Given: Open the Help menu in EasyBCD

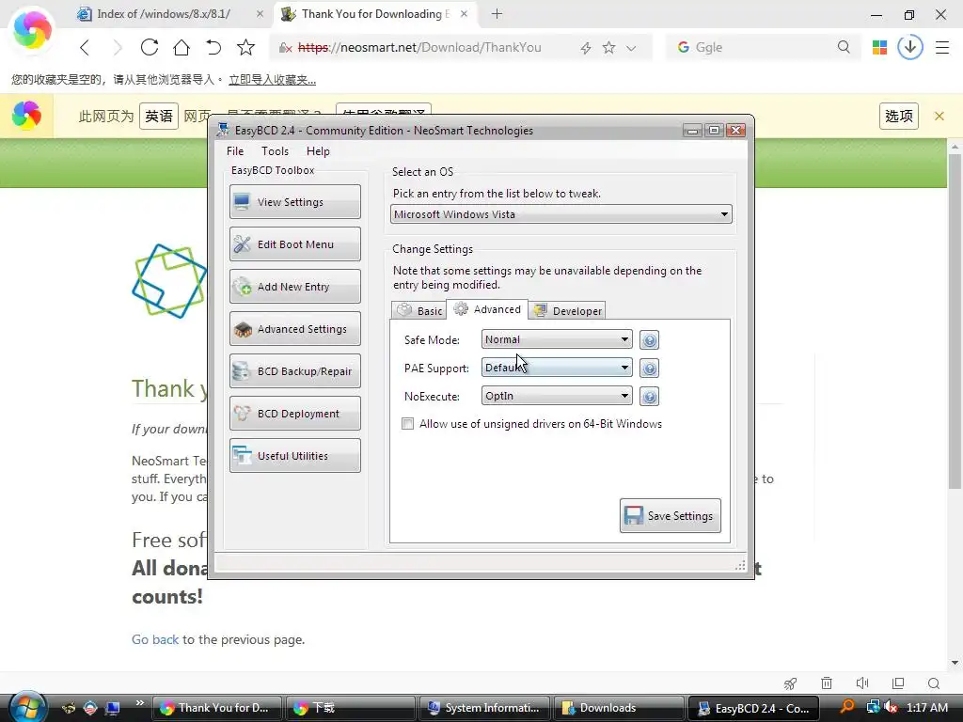Looking at the screenshot, I should 318,151.
